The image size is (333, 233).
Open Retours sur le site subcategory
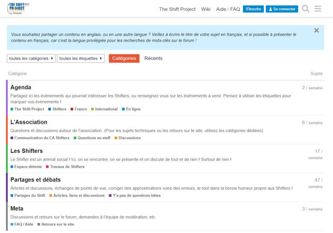tap(57, 224)
